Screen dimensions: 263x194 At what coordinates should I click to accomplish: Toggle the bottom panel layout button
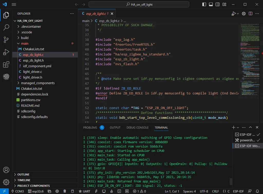[x=211, y=4]
